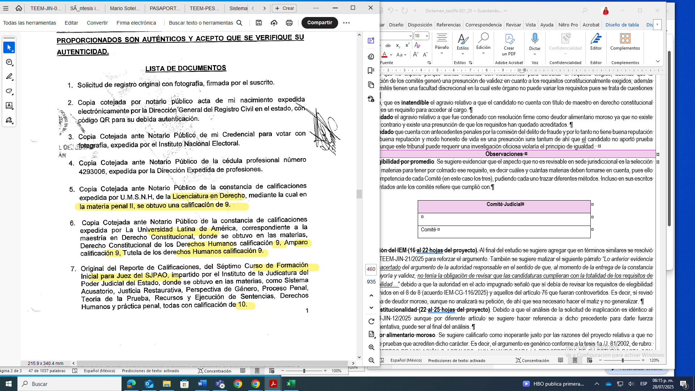The image size is (695, 391).
Task: Rotate the PDF page view
Action: tap(371, 321)
